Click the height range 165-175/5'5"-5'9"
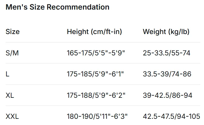The height and width of the screenshot is (125, 204). (96, 53)
